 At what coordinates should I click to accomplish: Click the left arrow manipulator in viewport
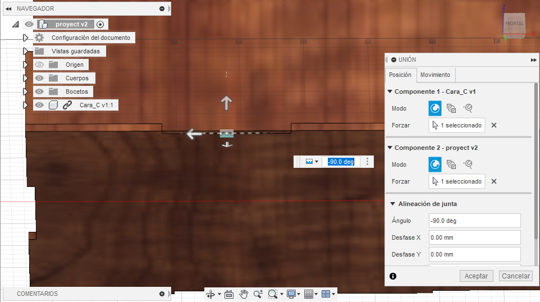[194, 134]
